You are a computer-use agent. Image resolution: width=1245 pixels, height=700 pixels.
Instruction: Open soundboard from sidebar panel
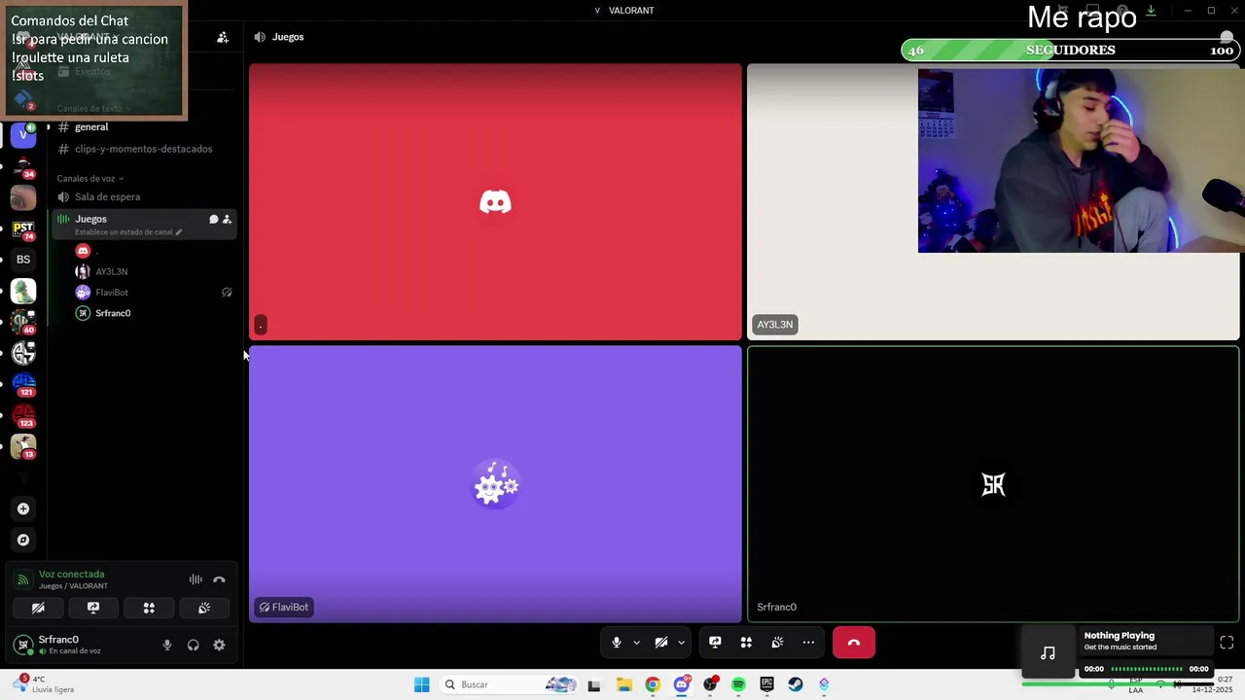point(204,608)
